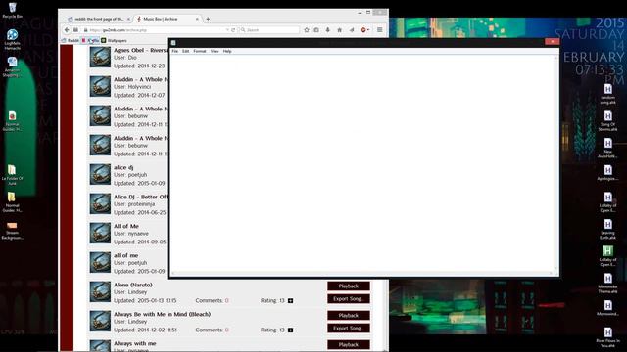The height and width of the screenshot is (352, 627).
Task: Click Firefox send/share paper plane icon
Action: [x=352, y=30]
